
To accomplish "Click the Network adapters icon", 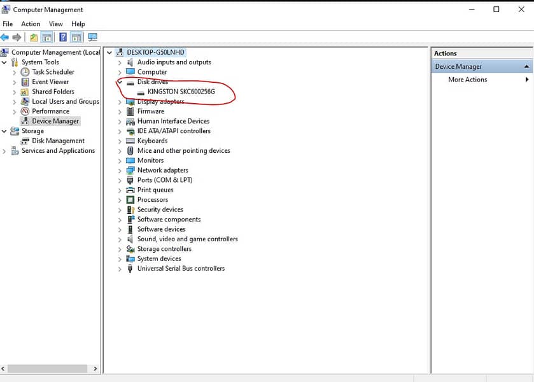I will (x=130, y=171).
